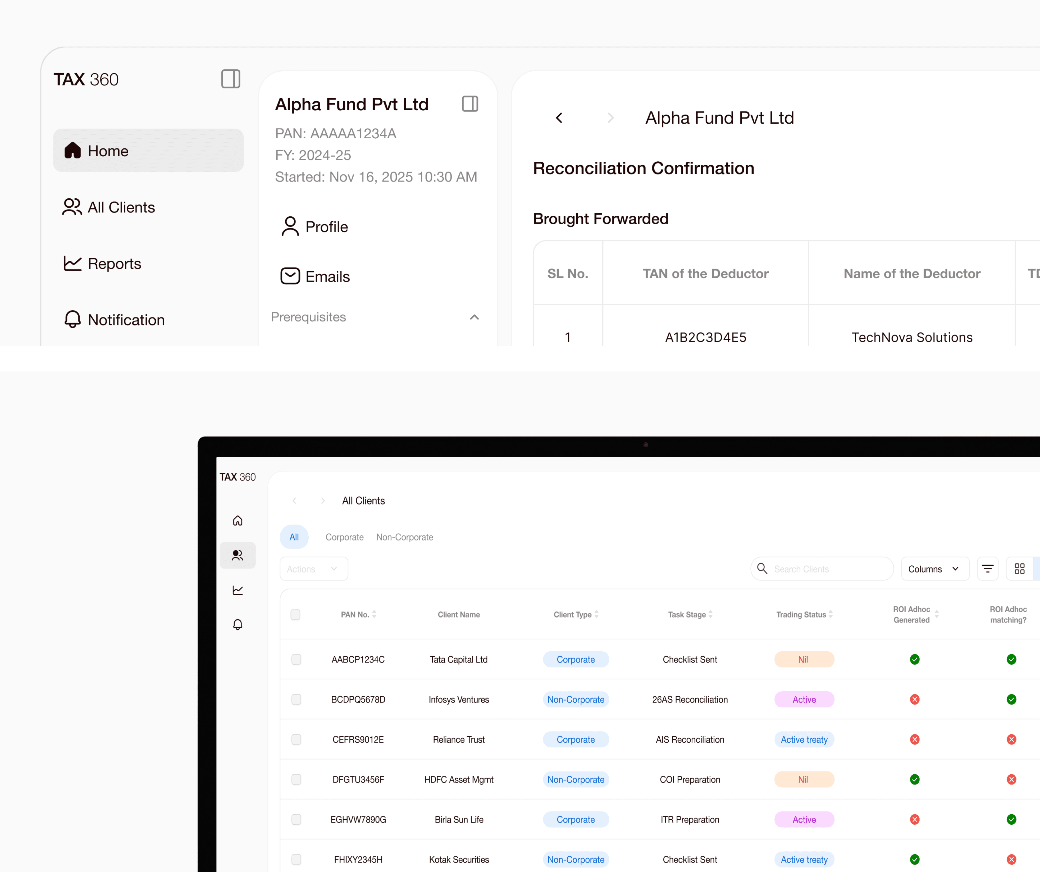The height and width of the screenshot is (872, 1040).
Task: Check the select-all checkbox in table header
Action: coord(296,614)
